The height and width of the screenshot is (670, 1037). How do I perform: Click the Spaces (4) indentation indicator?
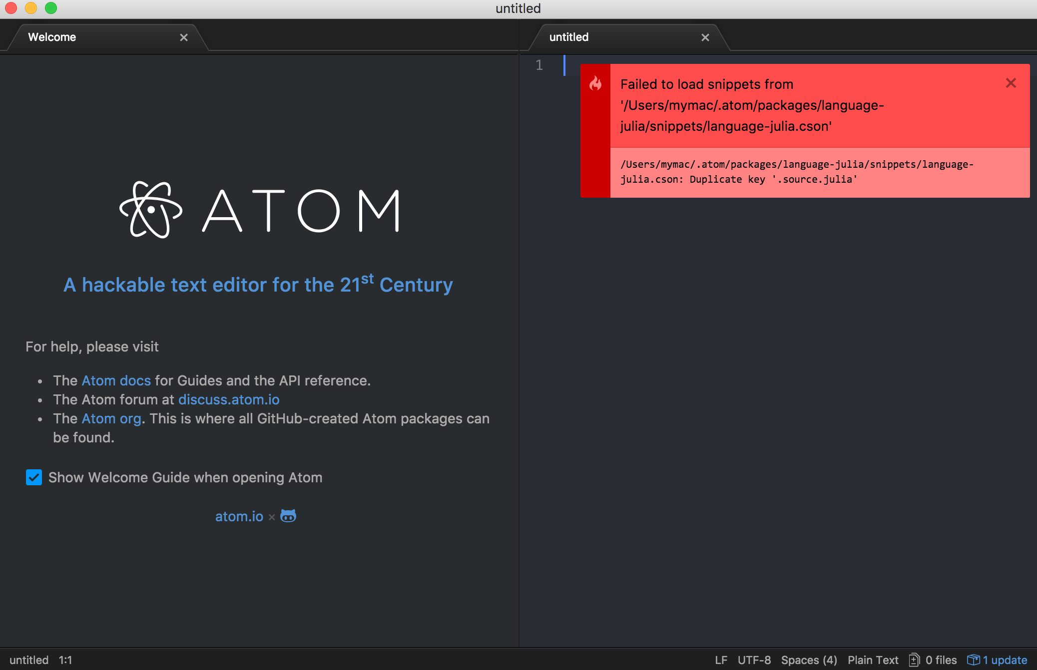pos(808,660)
